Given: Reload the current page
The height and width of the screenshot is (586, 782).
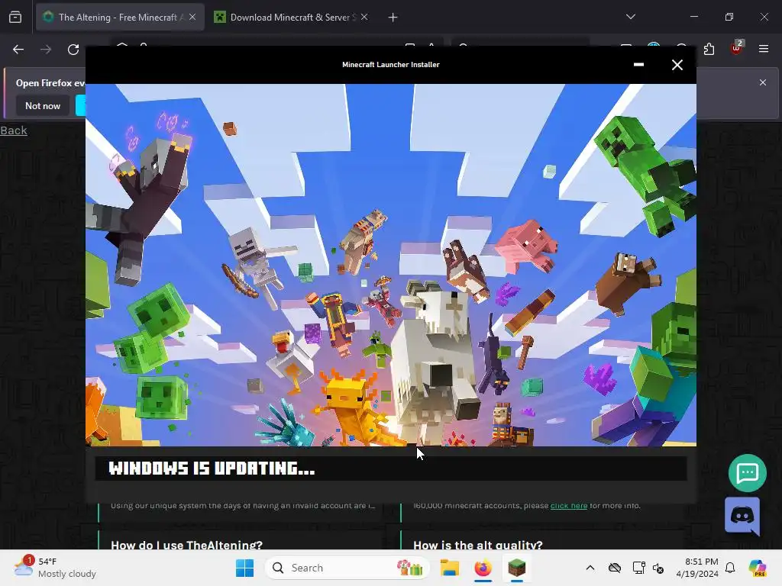Looking at the screenshot, I should 73,50.
